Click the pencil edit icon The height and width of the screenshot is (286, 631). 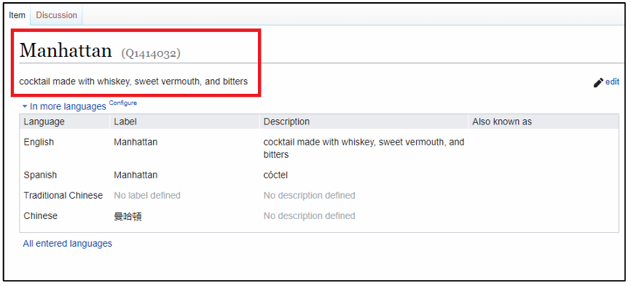click(x=598, y=82)
